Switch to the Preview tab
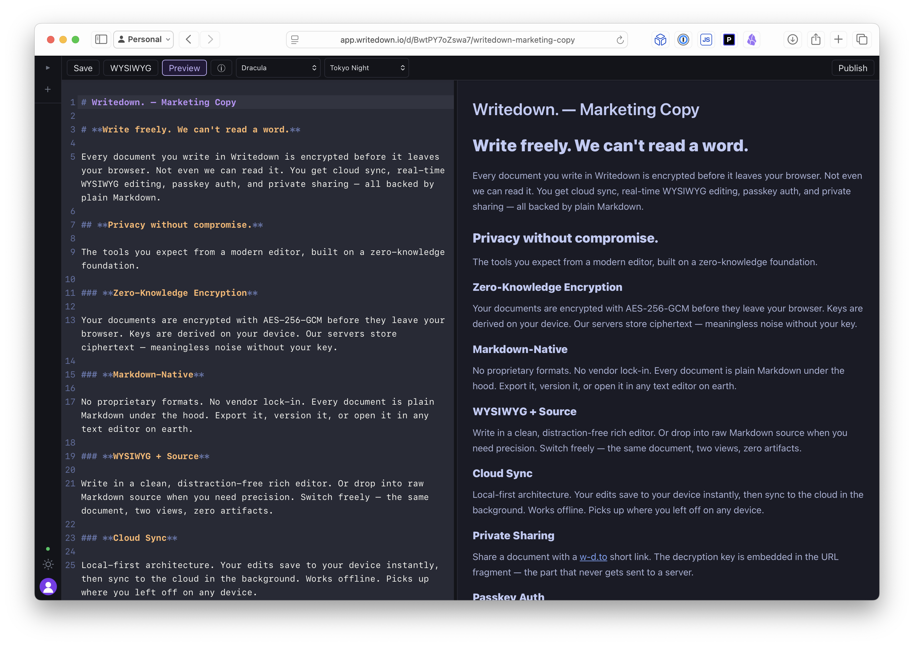 tap(184, 68)
